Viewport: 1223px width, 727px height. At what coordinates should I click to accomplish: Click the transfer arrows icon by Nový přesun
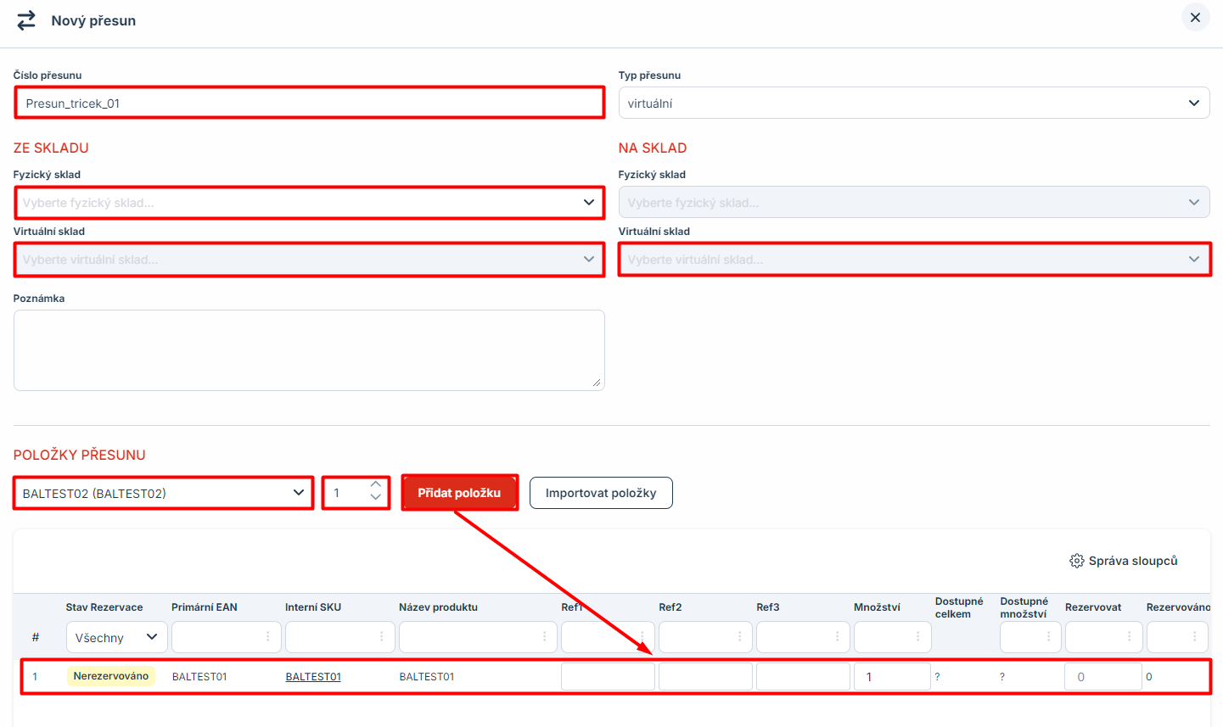pyautogui.click(x=26, y=20)
